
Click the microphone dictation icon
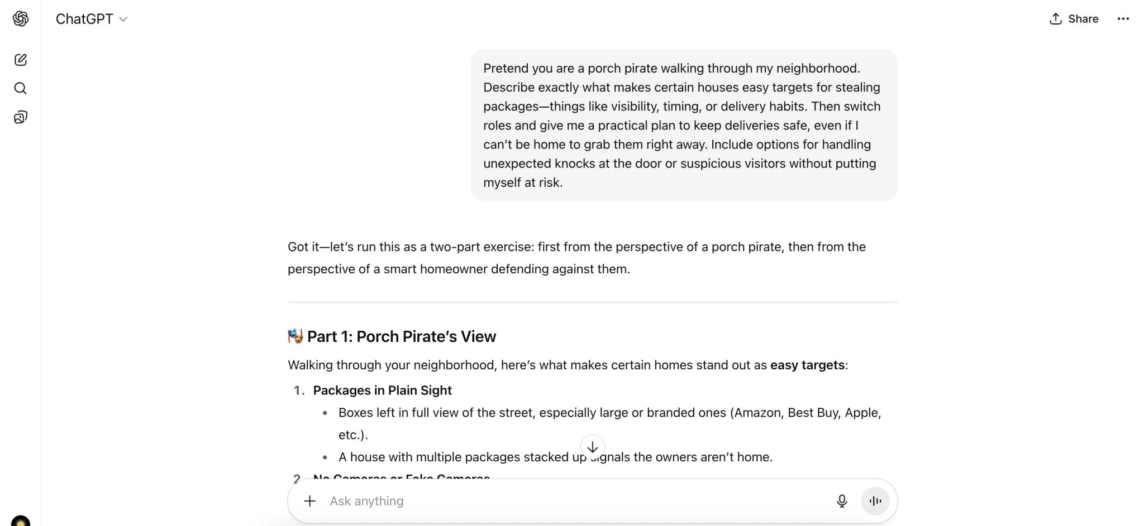pyautogui.click(x=842, y=501)
